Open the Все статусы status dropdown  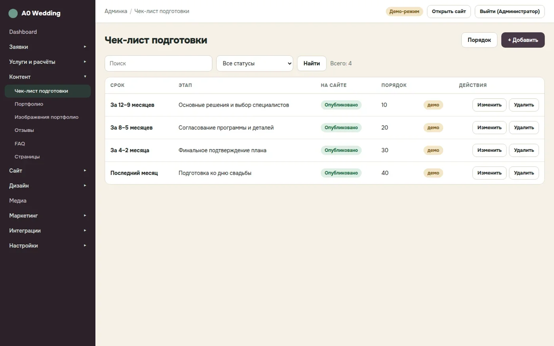click(254, 63)
